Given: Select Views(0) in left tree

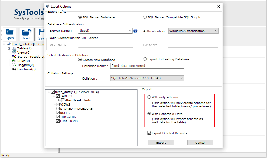Looking at the screenshot, I should 24,52.
